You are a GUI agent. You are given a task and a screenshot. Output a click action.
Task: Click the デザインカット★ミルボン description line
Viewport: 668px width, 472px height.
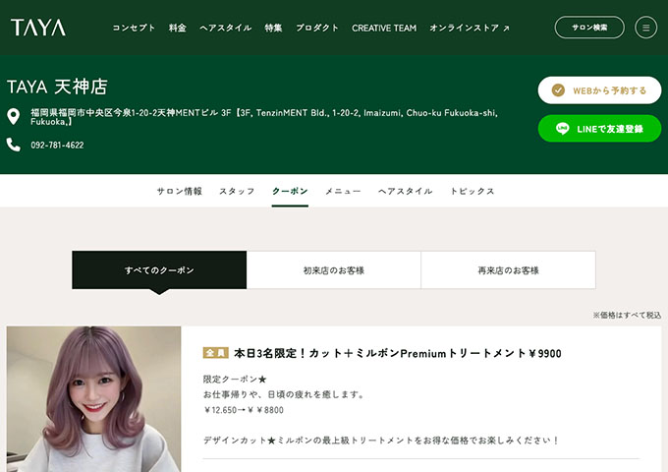coord(381,440)
